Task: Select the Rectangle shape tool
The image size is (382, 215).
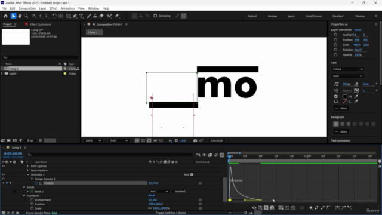Action: 69,16
